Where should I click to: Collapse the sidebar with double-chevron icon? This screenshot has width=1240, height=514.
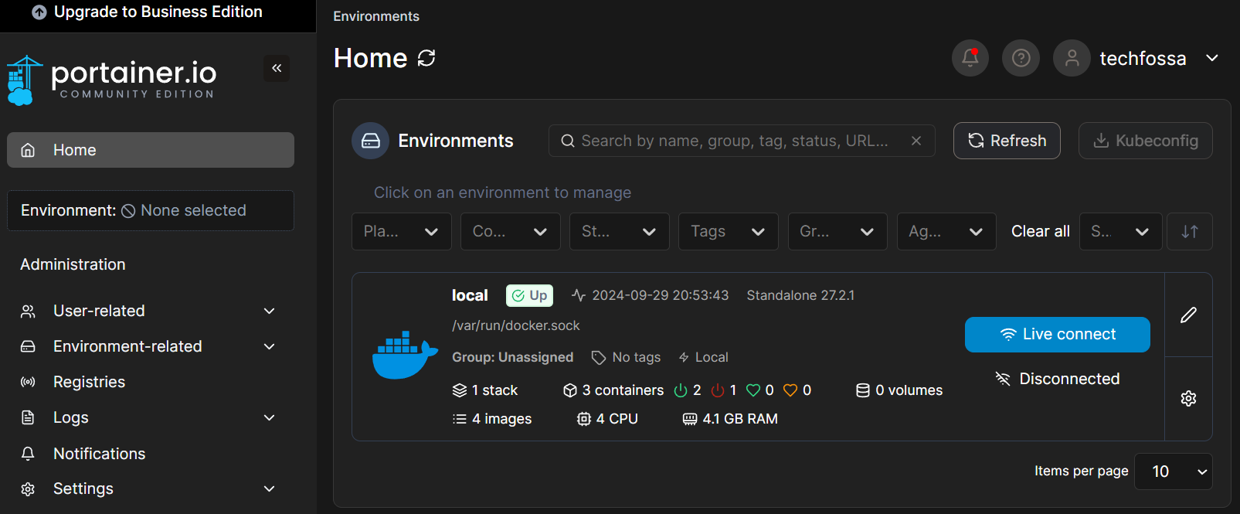(277, 68)
